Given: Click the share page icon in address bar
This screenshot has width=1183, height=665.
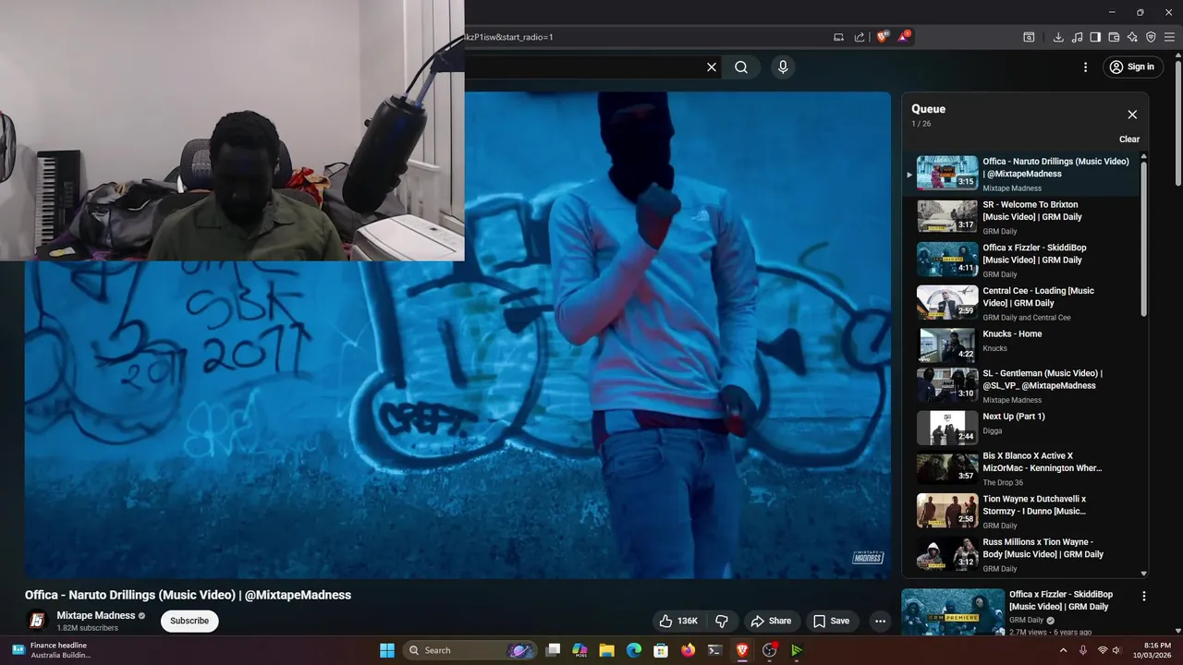Looking at the screenshot, I should 860,37.
